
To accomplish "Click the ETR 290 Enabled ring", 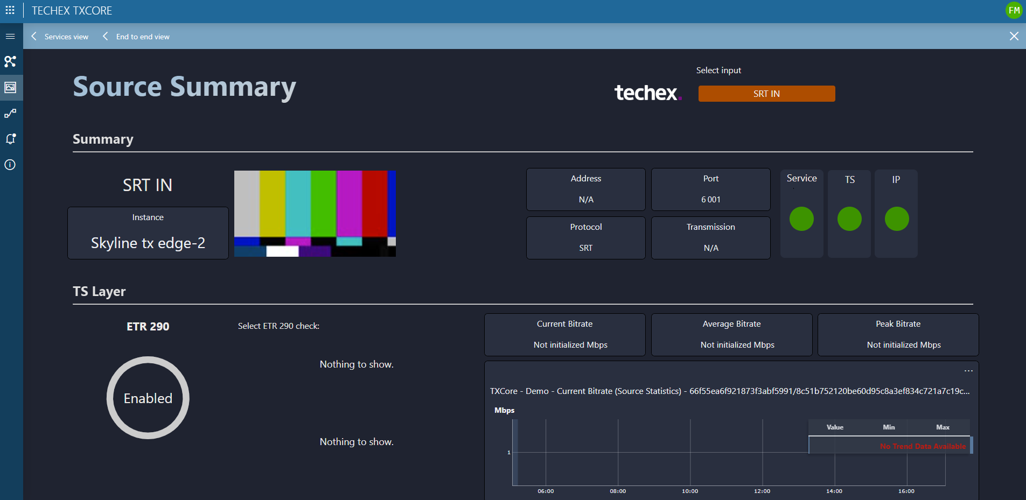I will click(148, 398).
